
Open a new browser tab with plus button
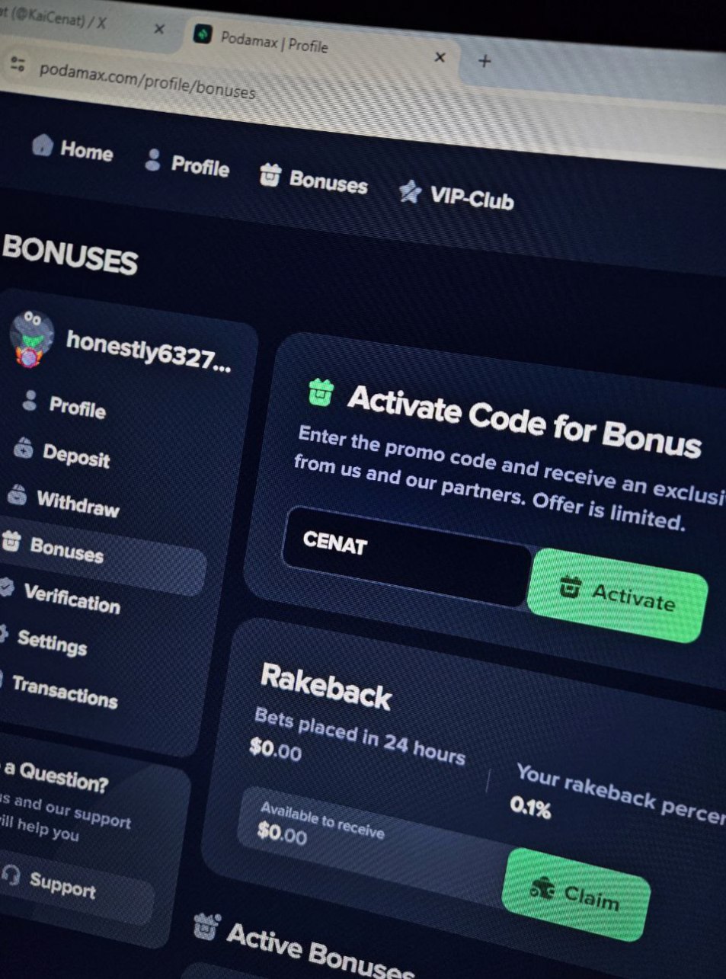pos(485,61)
